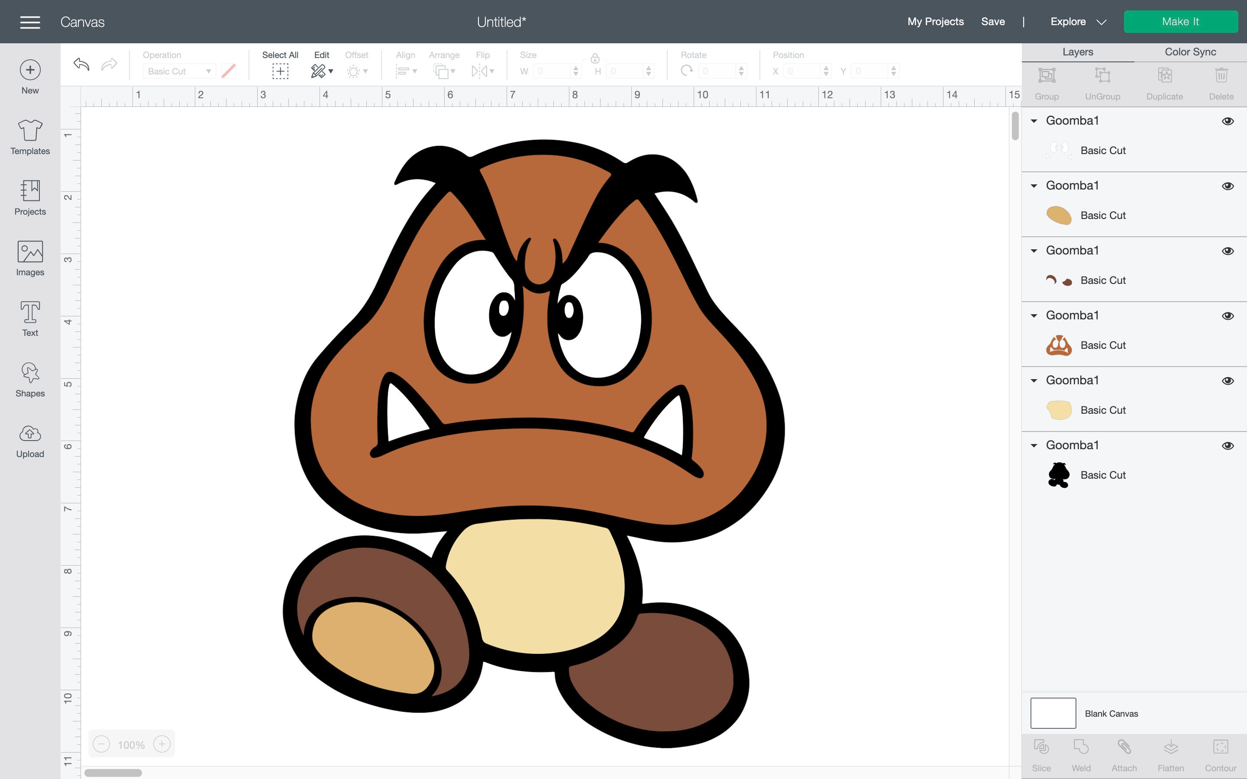Screen dimensions: 1247x779
Task: Click the zoom in plus control
Action: point(162,744)
